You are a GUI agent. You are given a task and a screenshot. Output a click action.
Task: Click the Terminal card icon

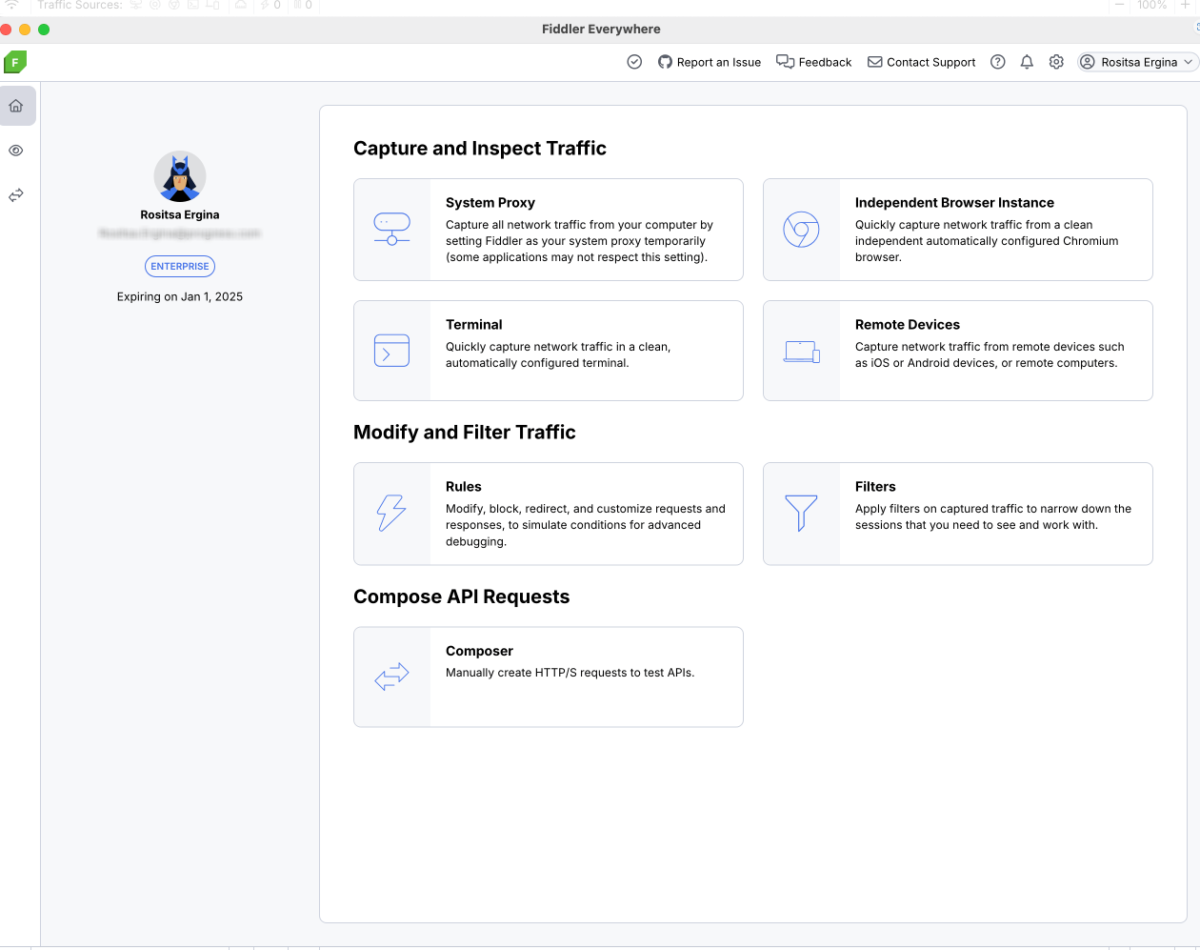(392, 351)
